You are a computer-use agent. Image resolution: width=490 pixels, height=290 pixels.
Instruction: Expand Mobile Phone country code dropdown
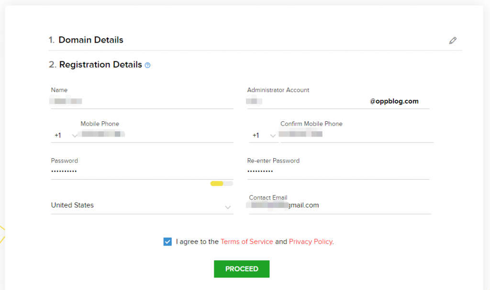coord(65,135)
